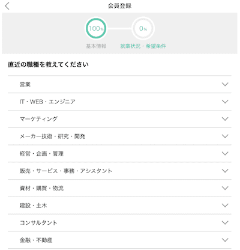Expand the 営業 category chevron
The height and width of the screenshot is (250, 240).
click(225, 84)
